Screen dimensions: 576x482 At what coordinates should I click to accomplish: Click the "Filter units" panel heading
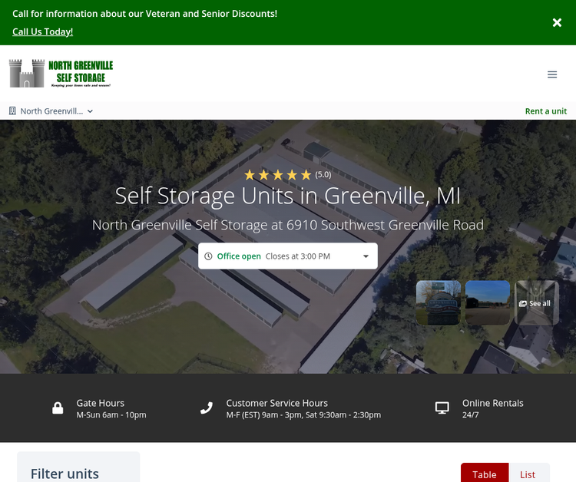(x=65, y=473)
